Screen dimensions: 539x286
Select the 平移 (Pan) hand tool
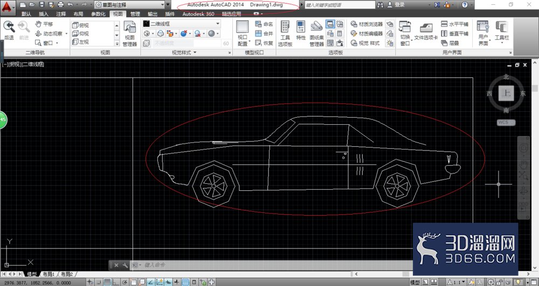point(44,24)
